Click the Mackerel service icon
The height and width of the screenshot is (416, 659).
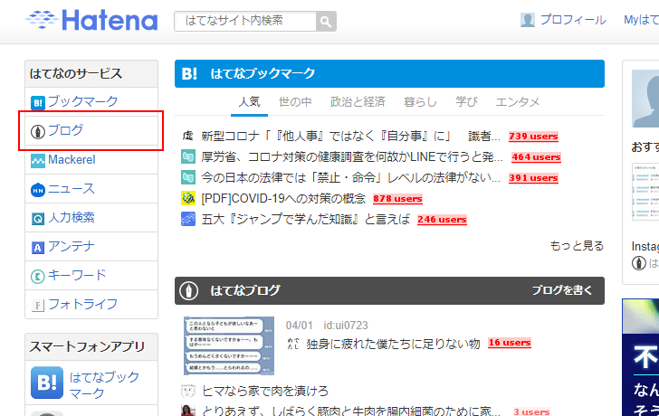point(38,161)
